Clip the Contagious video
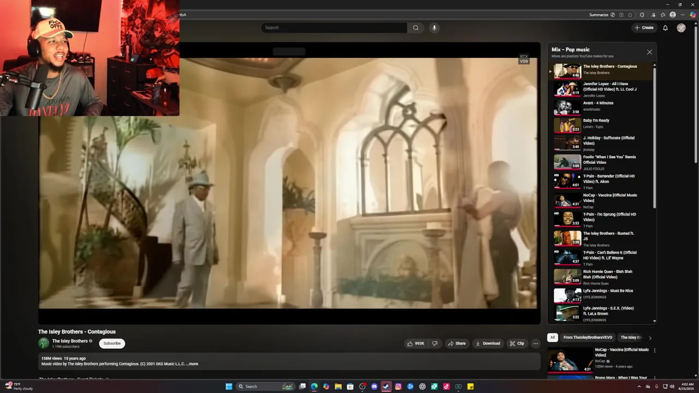Viewport: 699px width, 393px height. click(x=517, y=343)
